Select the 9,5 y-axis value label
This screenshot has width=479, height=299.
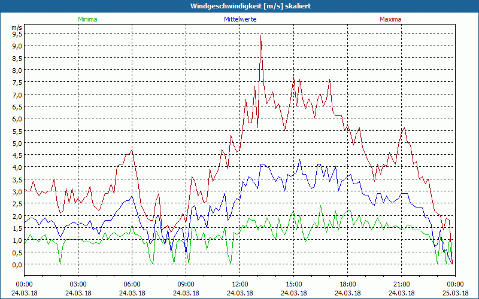[x=17, y=33]
